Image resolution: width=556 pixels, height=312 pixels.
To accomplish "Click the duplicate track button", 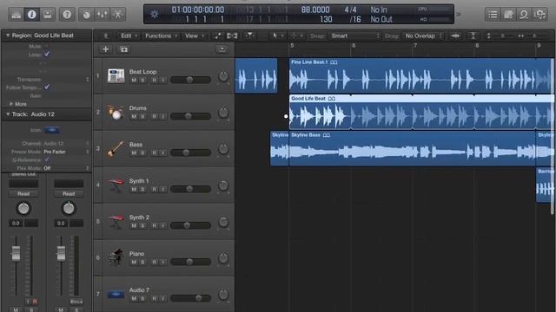I will click(x=123, y=49).
